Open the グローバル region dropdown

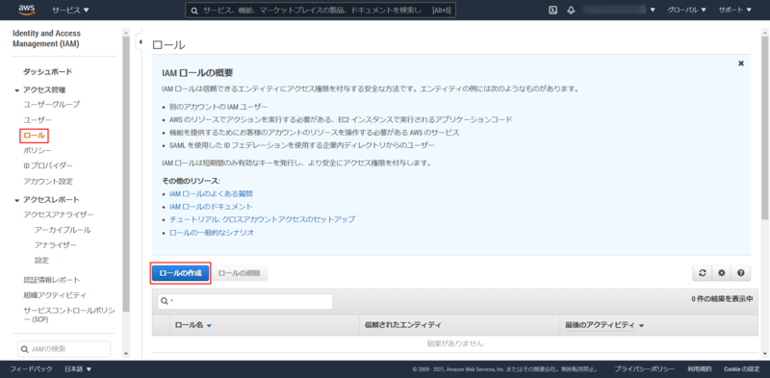pos(686,10)
